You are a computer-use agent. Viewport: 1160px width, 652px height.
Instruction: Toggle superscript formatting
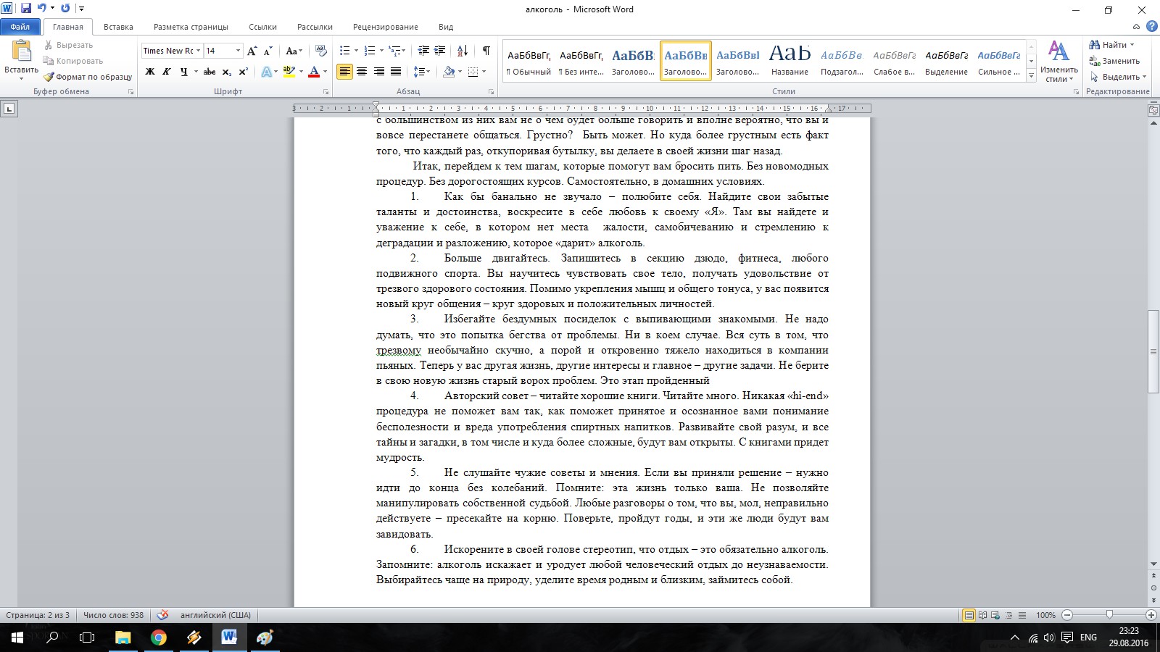coord(244,72)
